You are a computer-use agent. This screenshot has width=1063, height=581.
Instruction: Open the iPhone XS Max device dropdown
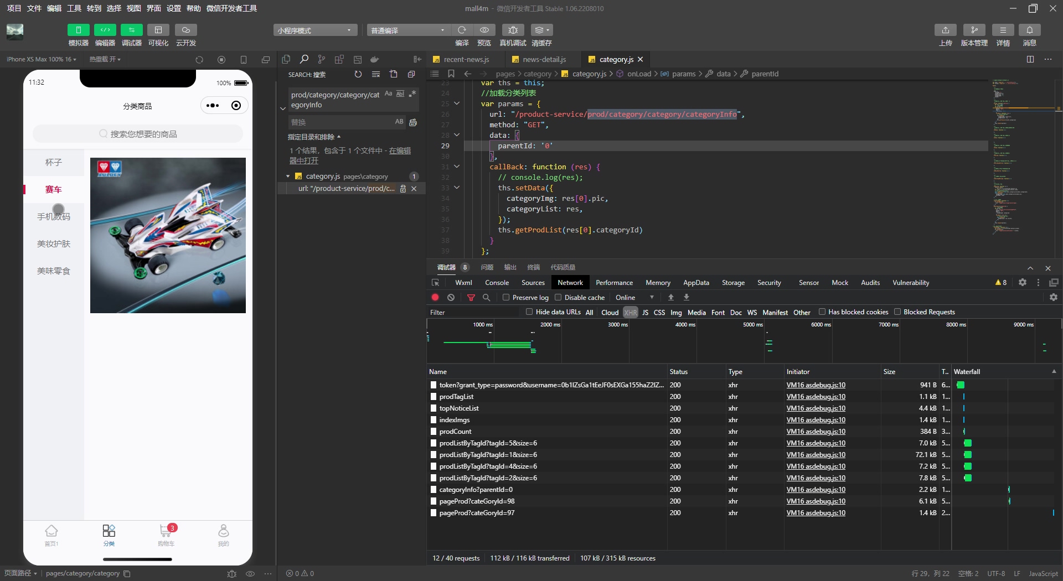(x=41, y=59)
